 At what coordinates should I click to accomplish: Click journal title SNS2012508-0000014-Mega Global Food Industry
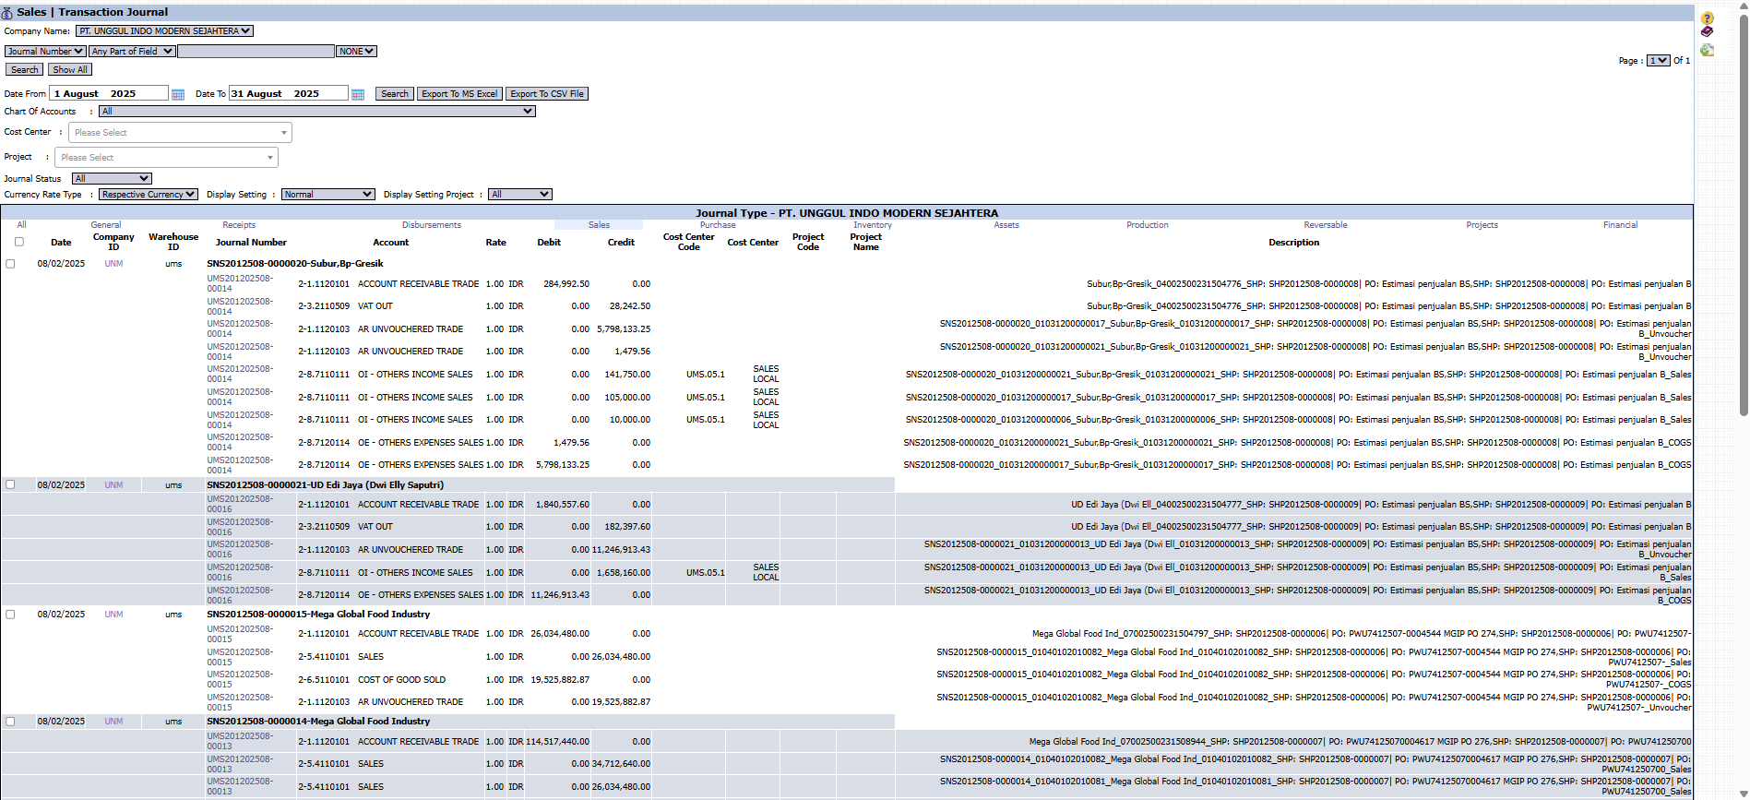tap(318, 722)
